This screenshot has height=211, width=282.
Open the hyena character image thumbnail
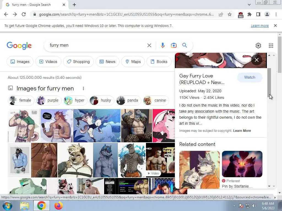pyautogui.click(x=75, y=160)
